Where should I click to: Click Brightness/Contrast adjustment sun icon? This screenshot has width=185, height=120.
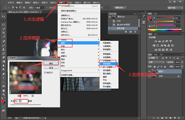pos(156,41)
